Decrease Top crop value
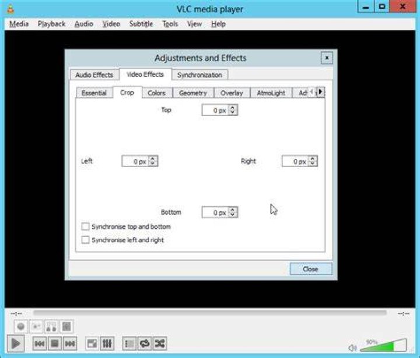Viewport: 420px width, 358px height. click(x=233, y=112)
